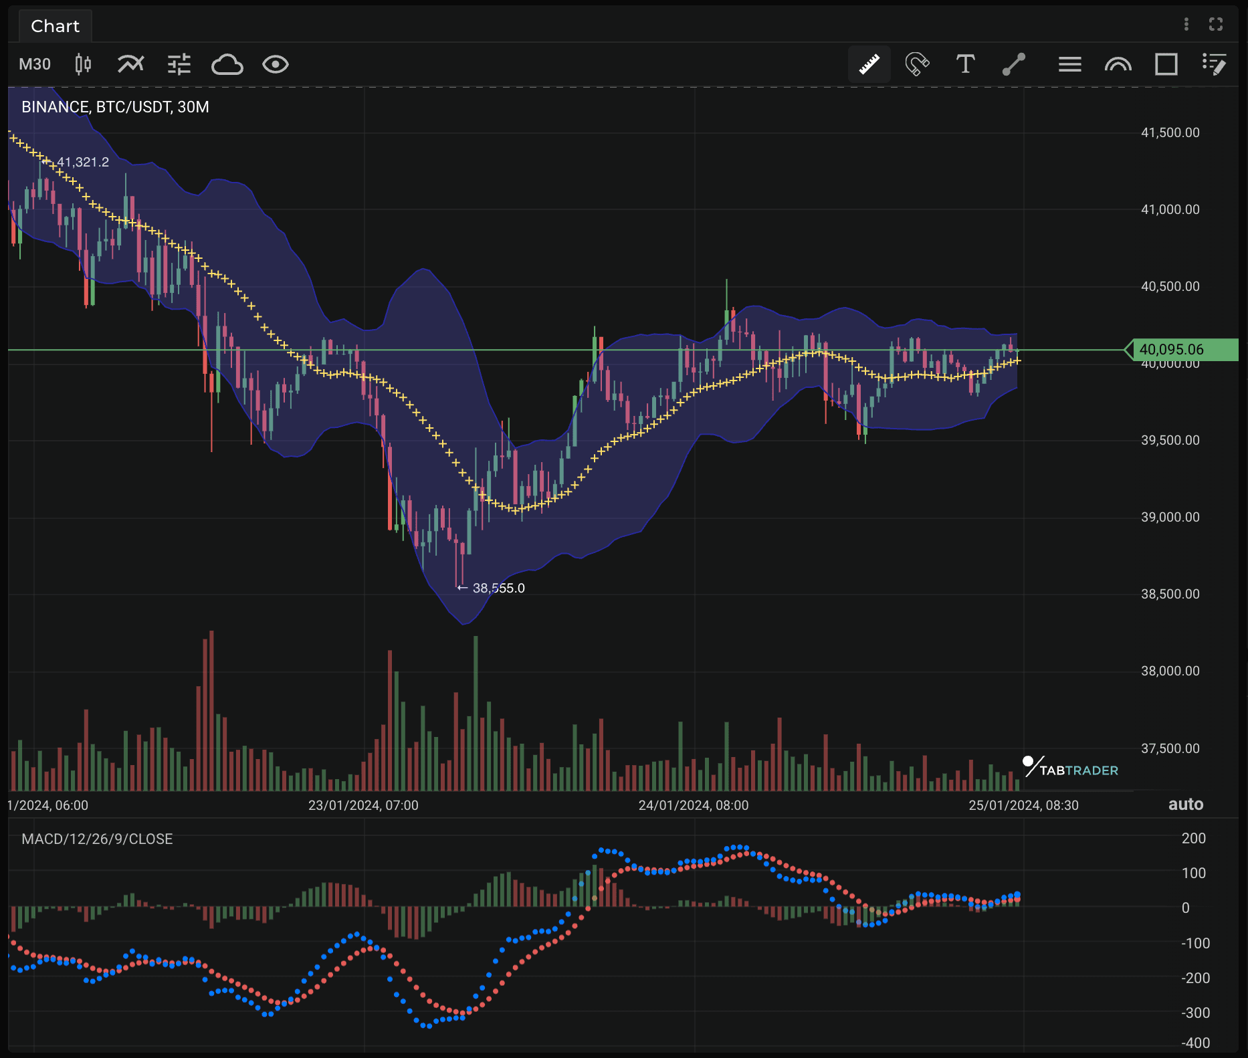This screenshot has height=1058, width=1248.
Task: Click the current price label 40,095.06
Action: (x=1182, y=349)
